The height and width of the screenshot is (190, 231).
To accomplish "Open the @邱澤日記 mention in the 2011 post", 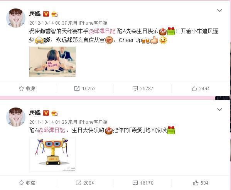I will coord(52,130).
